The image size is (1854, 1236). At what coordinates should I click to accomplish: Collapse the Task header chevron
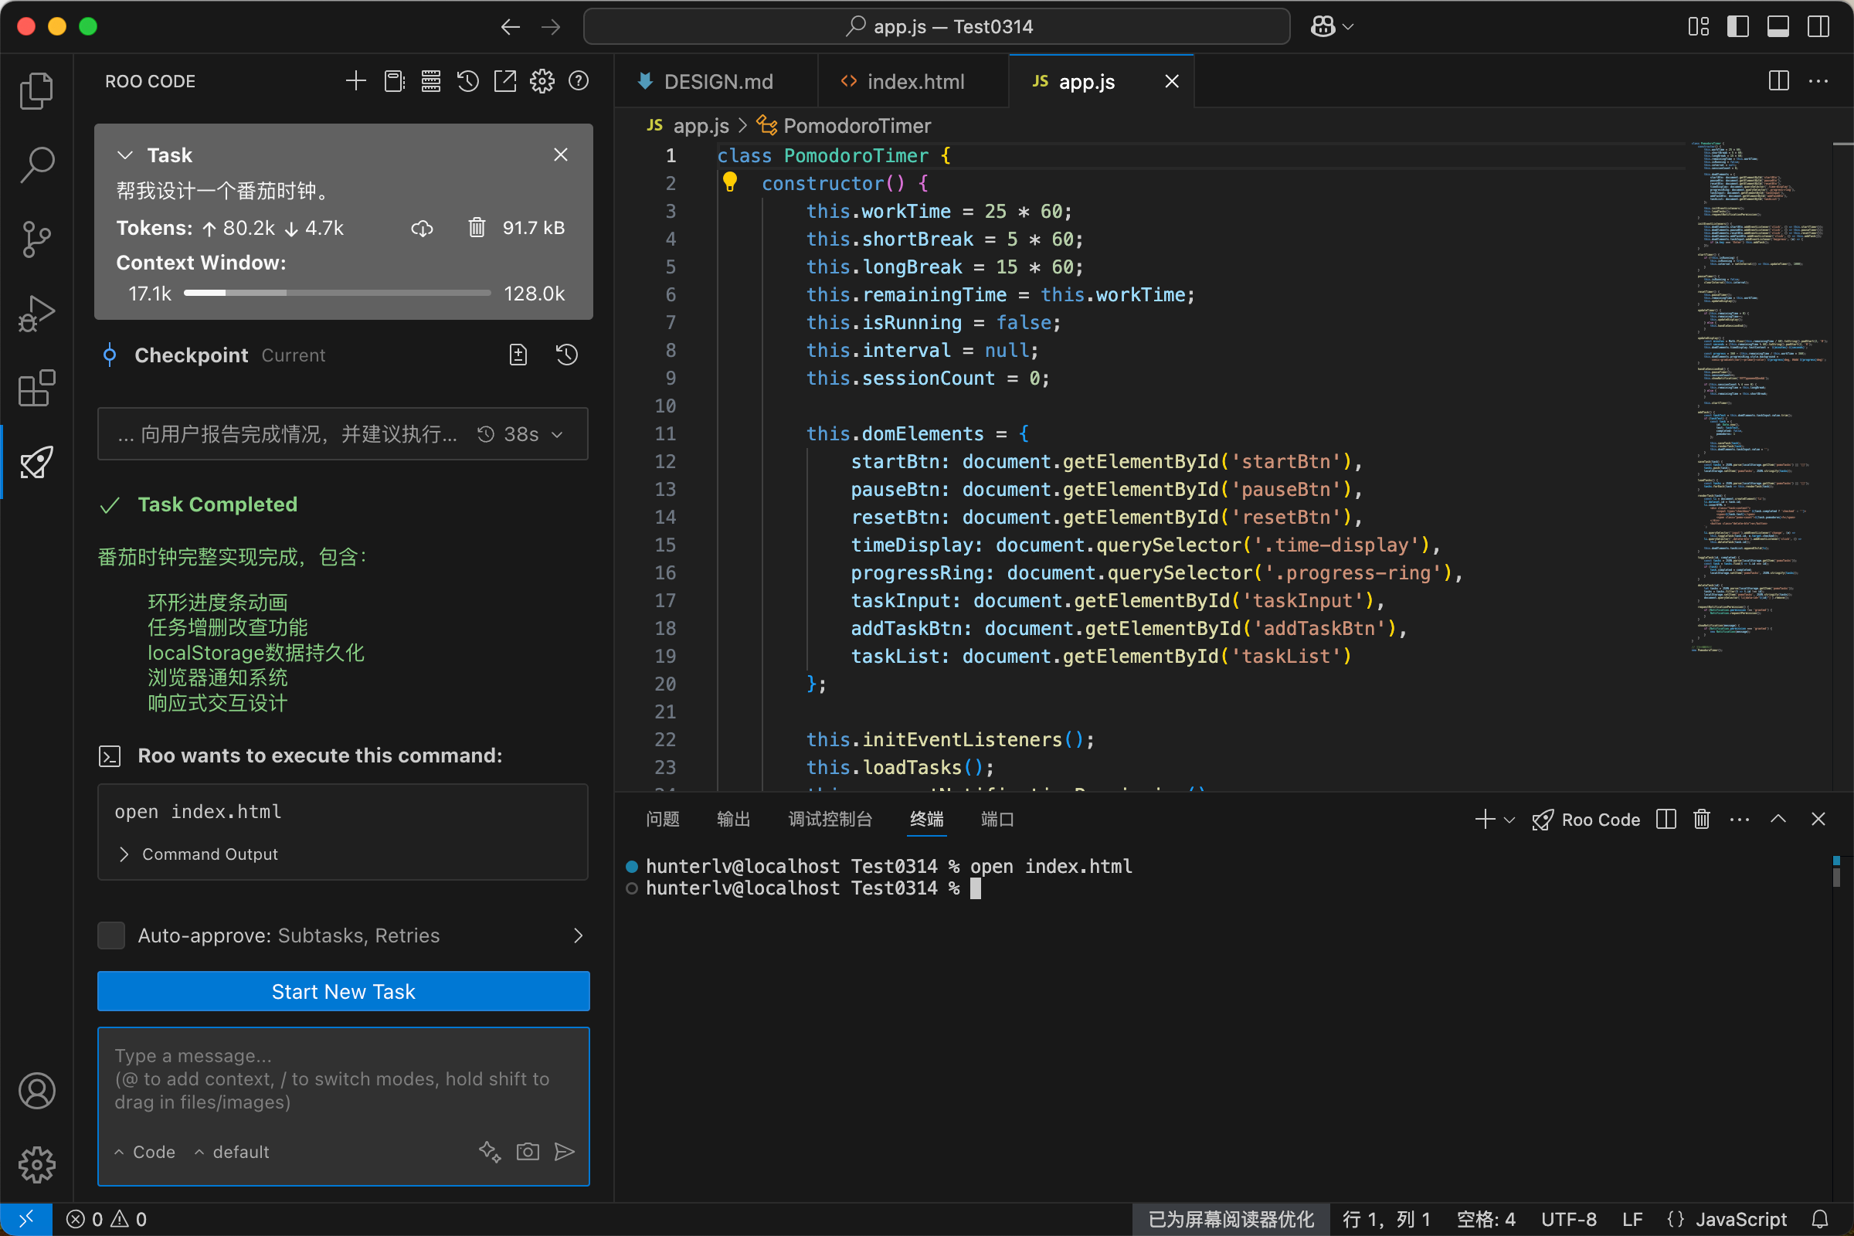click(x=124, y=155)
